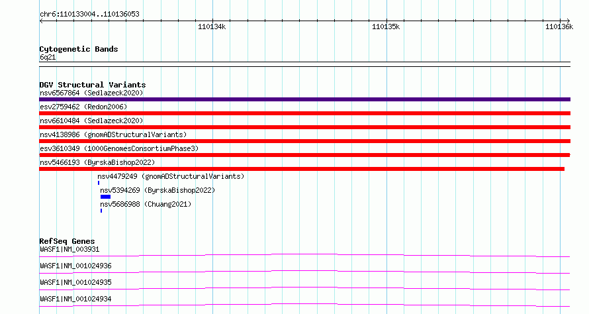Viewport: 589px width, 314px height.
Task: Click the esv3610349 (1000GenomesConsortiumPhase3) label
Action: point(119,148)
